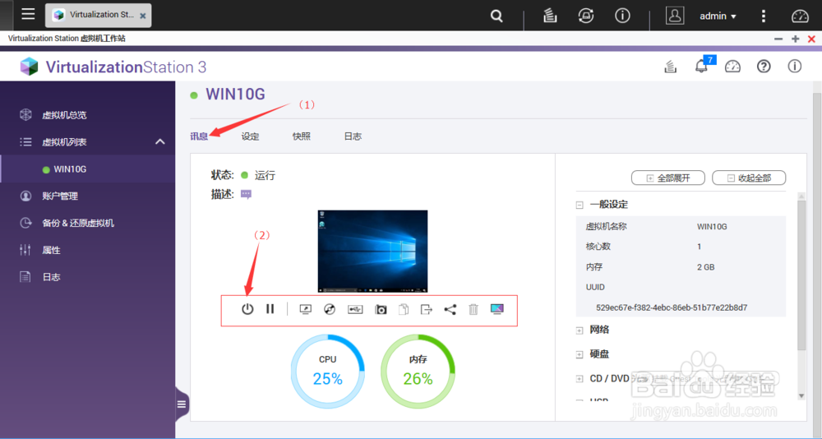Click the CPU 25% usage gauge
The width and height of the screenshot is (822, 439).
(328, 372)
